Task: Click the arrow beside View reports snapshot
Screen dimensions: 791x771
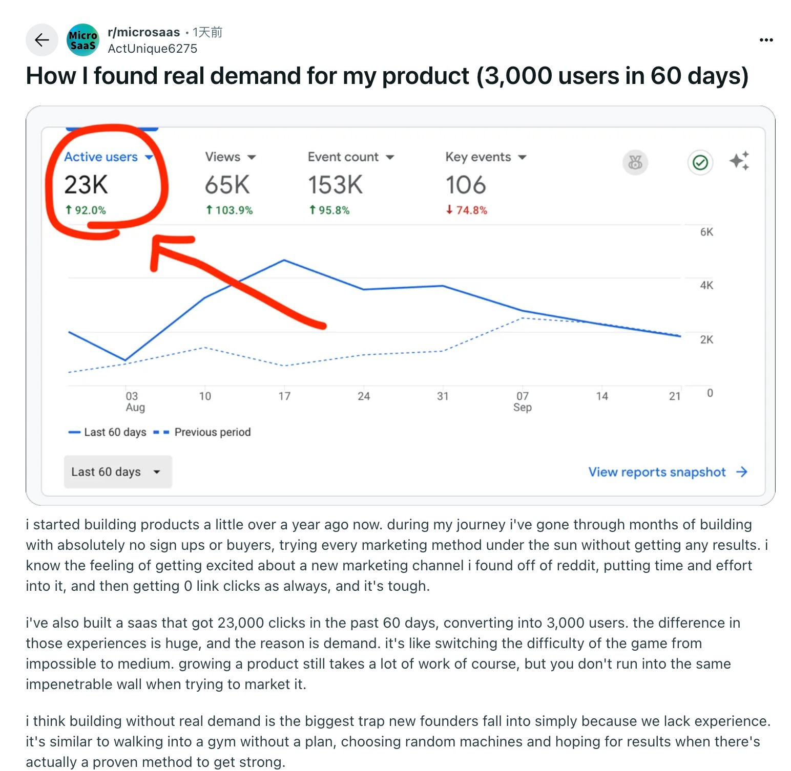Action: pos(741,472)
